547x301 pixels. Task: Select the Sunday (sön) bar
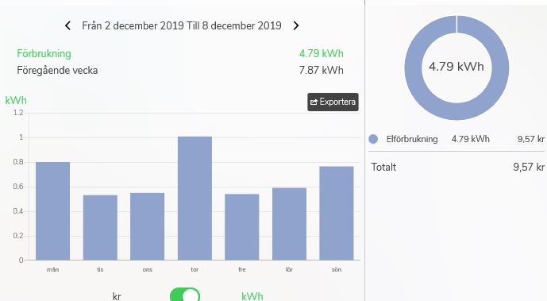tap(337, 213)
